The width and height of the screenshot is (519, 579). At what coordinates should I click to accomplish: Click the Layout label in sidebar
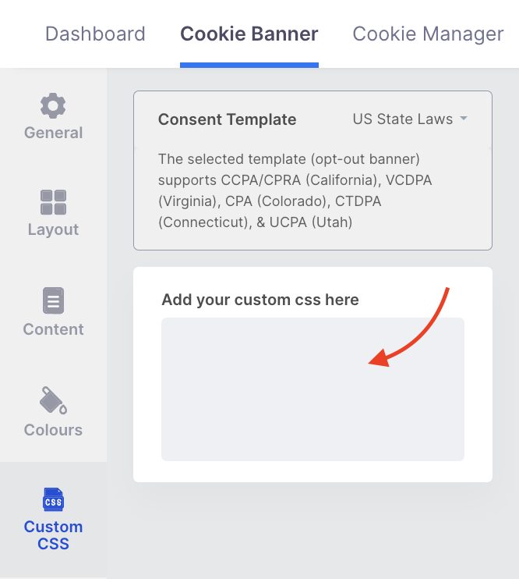(53, 229)
